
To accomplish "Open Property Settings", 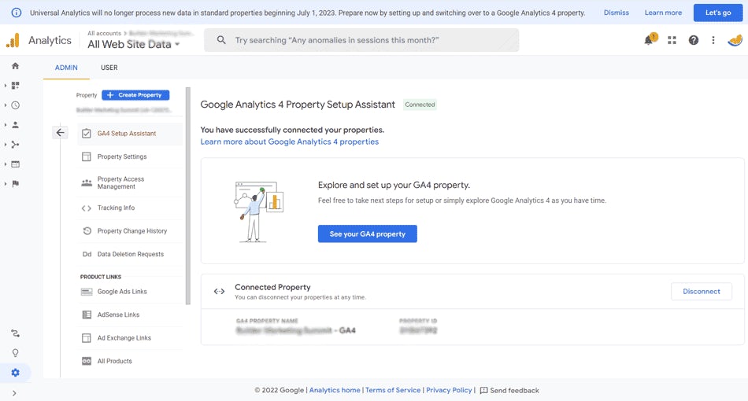I will (x=130, y=156).
